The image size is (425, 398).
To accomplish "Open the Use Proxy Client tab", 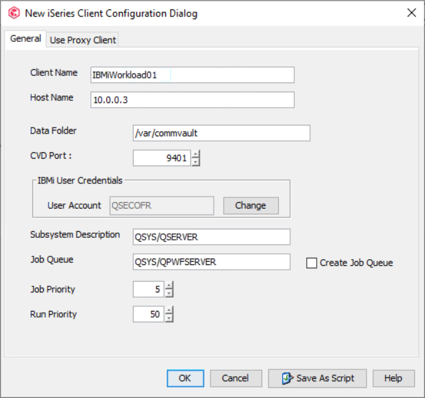I will [82, 40].
